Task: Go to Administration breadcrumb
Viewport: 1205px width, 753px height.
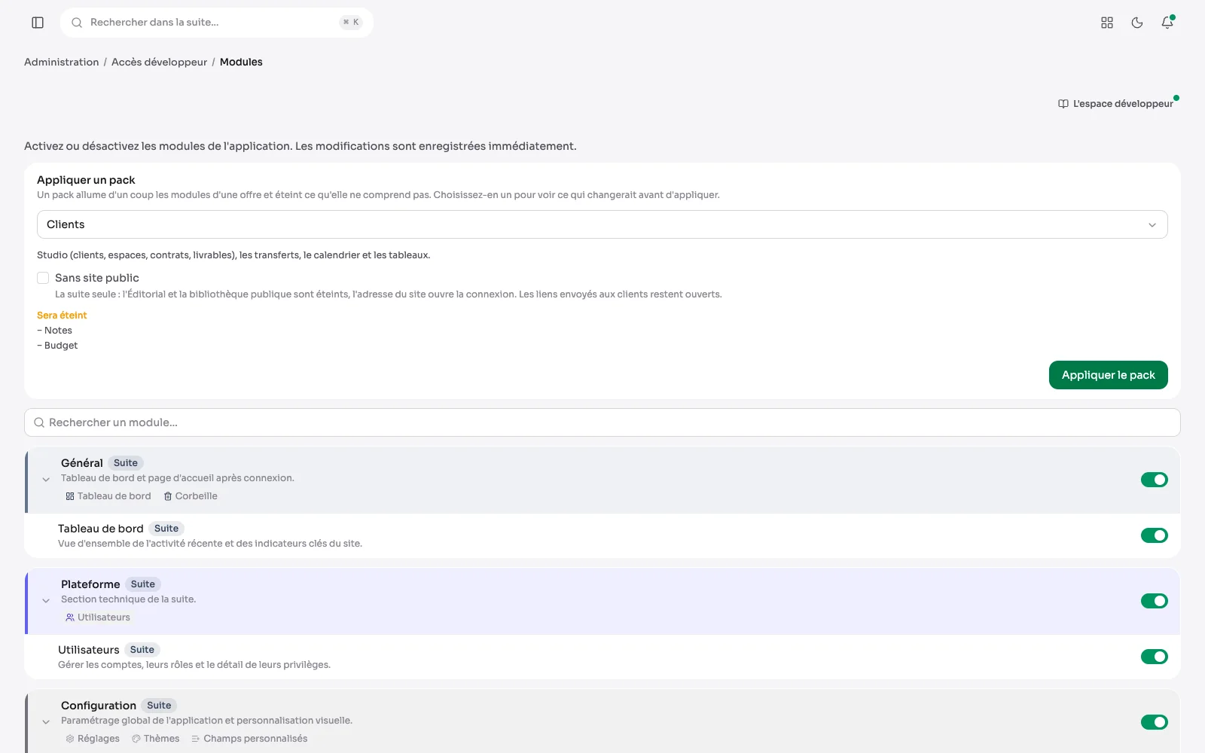Action: click(61, 62)
